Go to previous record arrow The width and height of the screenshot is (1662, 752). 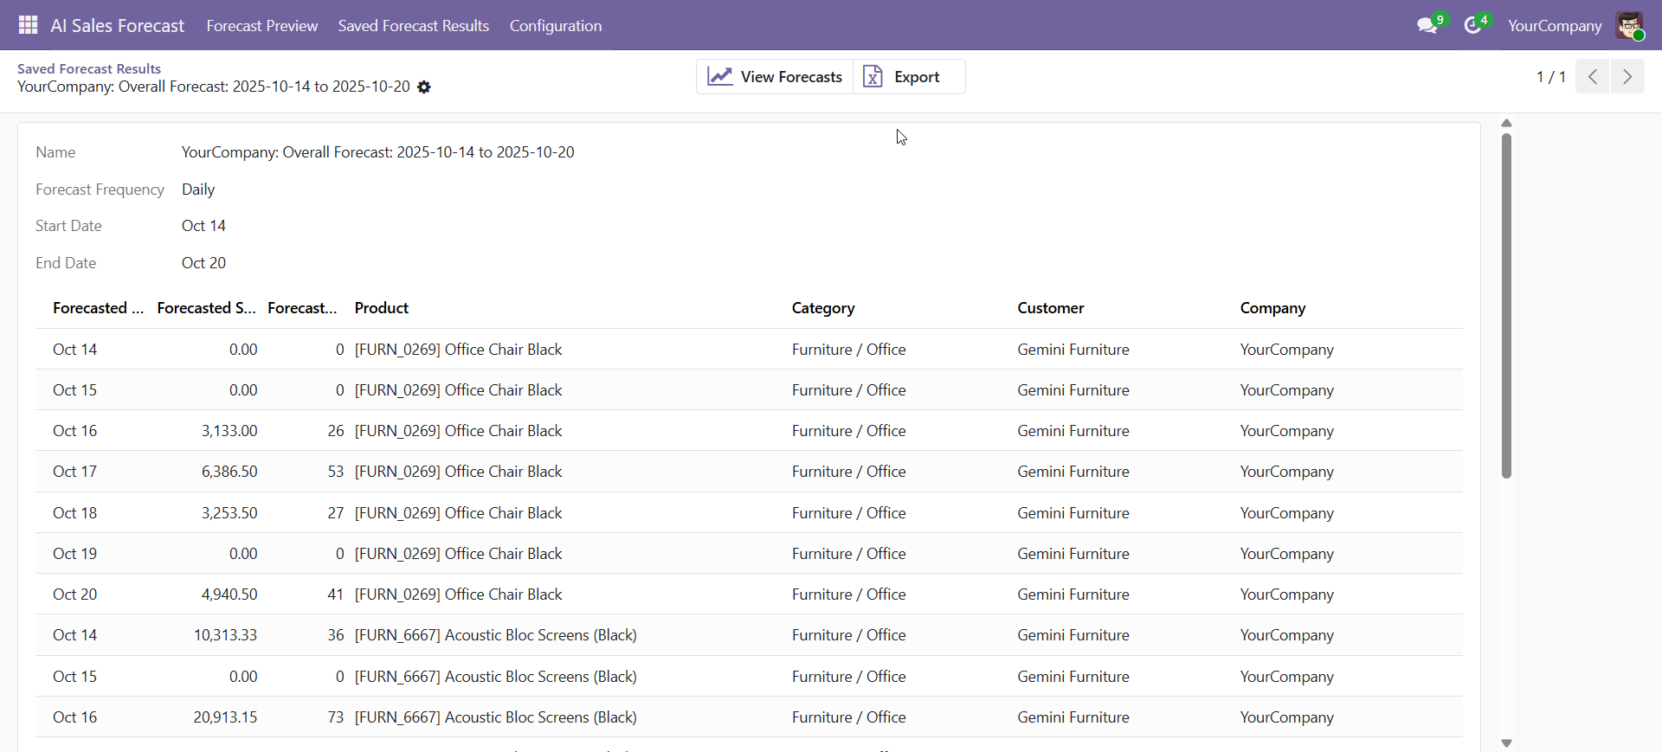[x=1592, y=77]
